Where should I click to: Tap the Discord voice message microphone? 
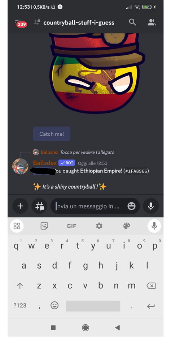coord(151,206)
